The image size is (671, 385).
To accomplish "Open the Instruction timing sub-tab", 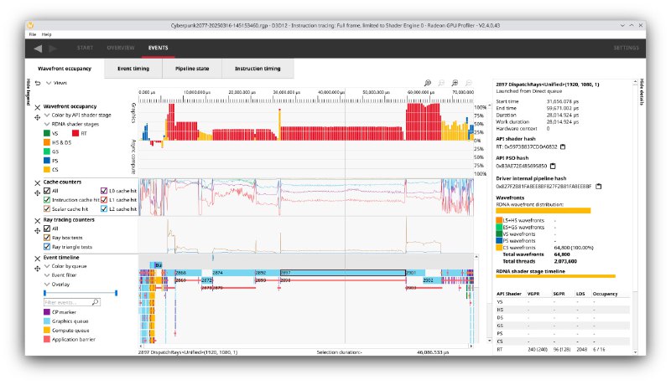I will point(257,69).
